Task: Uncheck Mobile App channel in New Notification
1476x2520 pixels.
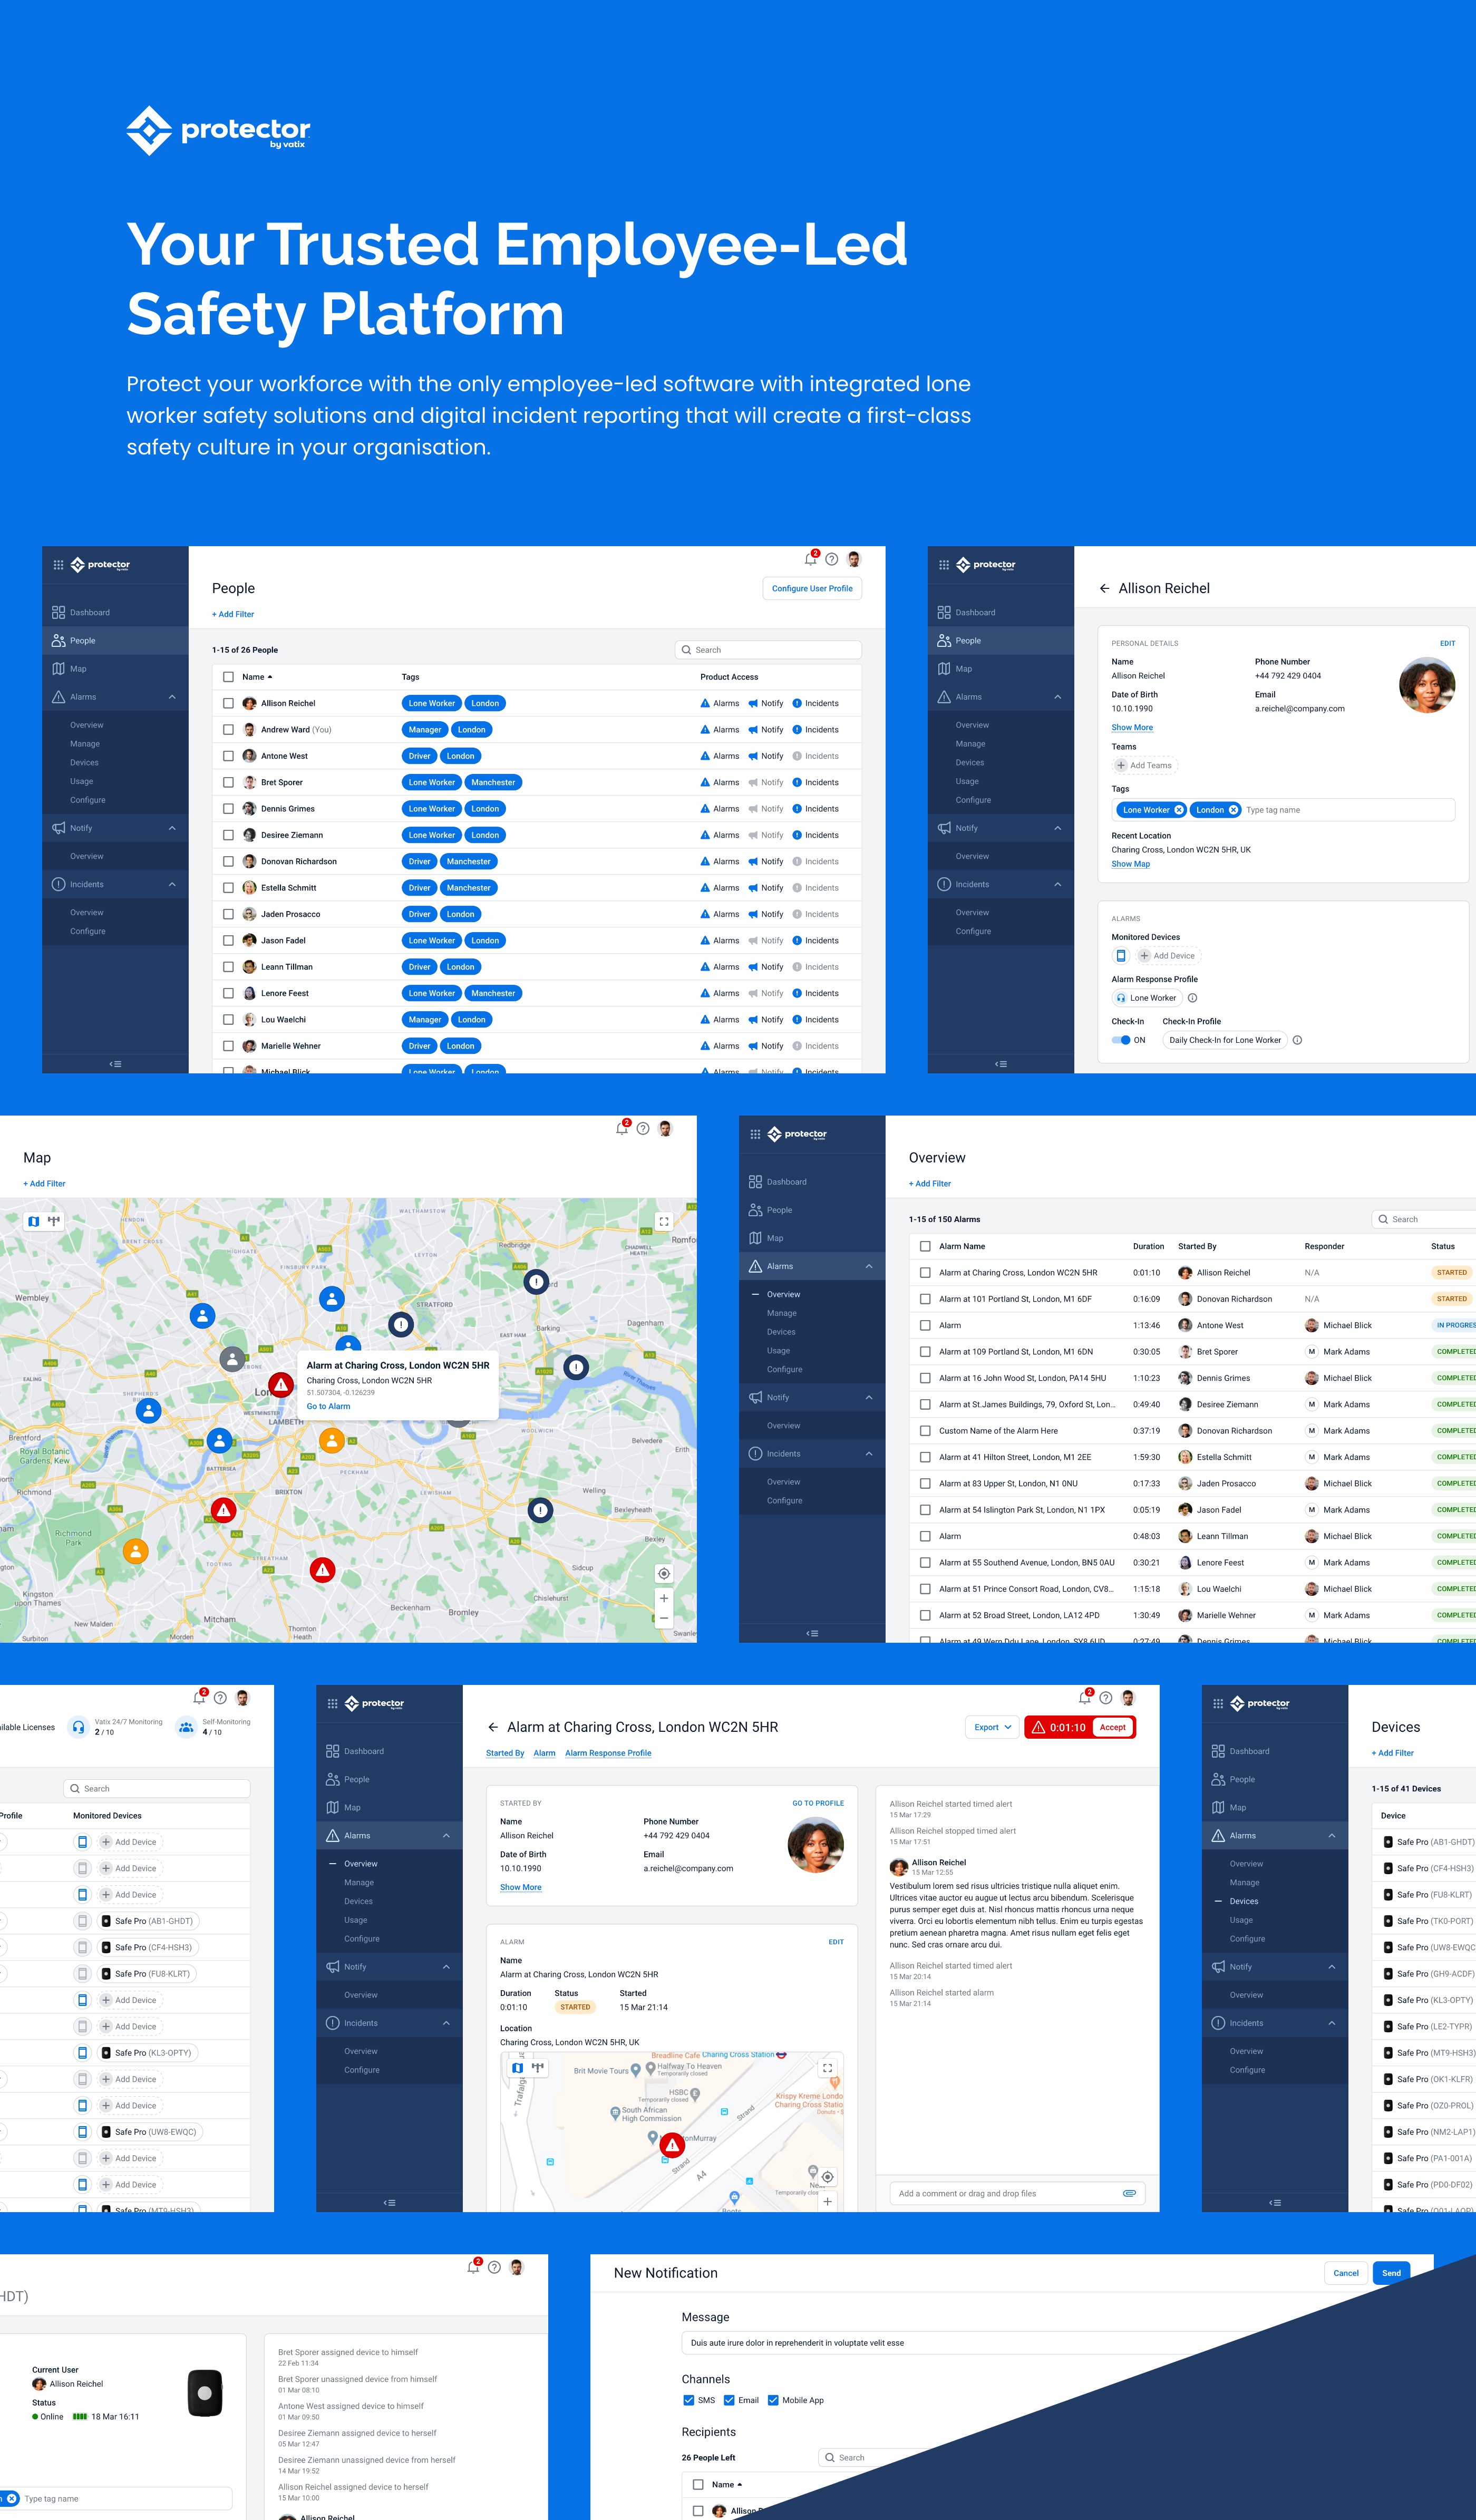Action: (x=773, y=2400)
